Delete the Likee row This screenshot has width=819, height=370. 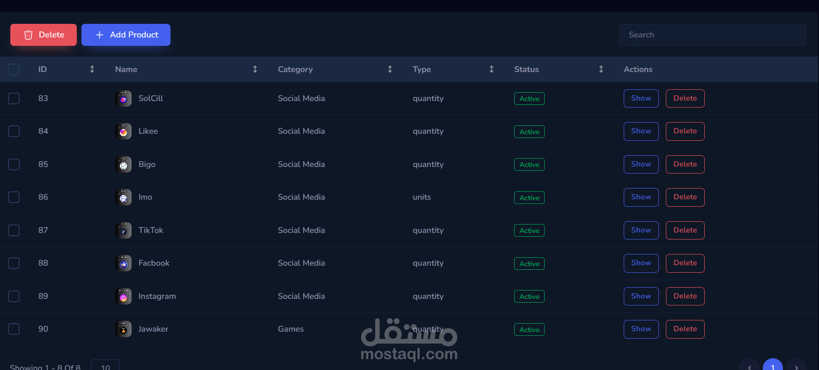point(685,131)
